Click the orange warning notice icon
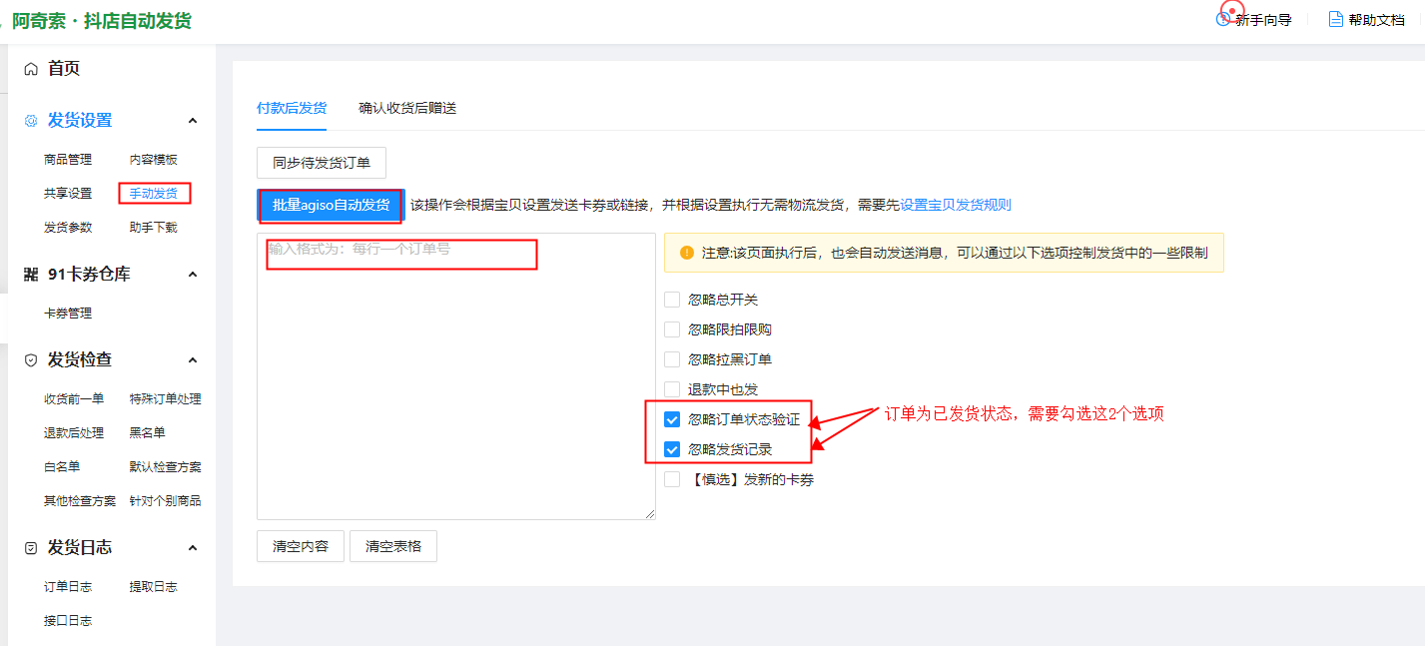This screenshot has width=1425, height=646. [x=687, y=253]
